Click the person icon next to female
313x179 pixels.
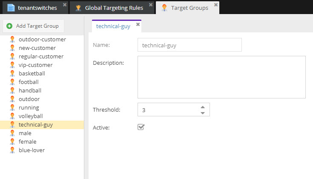pyautogui.click(x=12, y=141)
